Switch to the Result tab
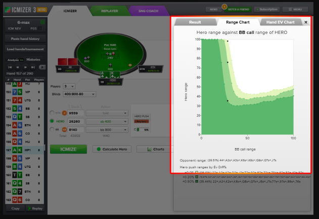Screen dimensions: 319x219 tap(195, 22)
